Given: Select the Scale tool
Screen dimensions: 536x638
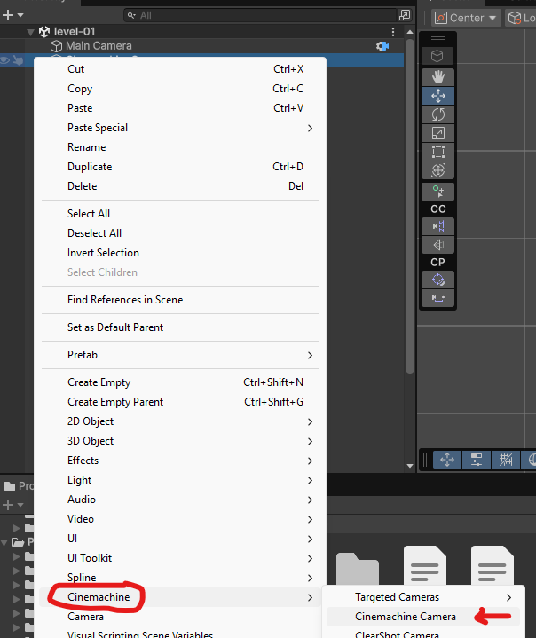Looking at the screenshot, I should tap(437, 133).
